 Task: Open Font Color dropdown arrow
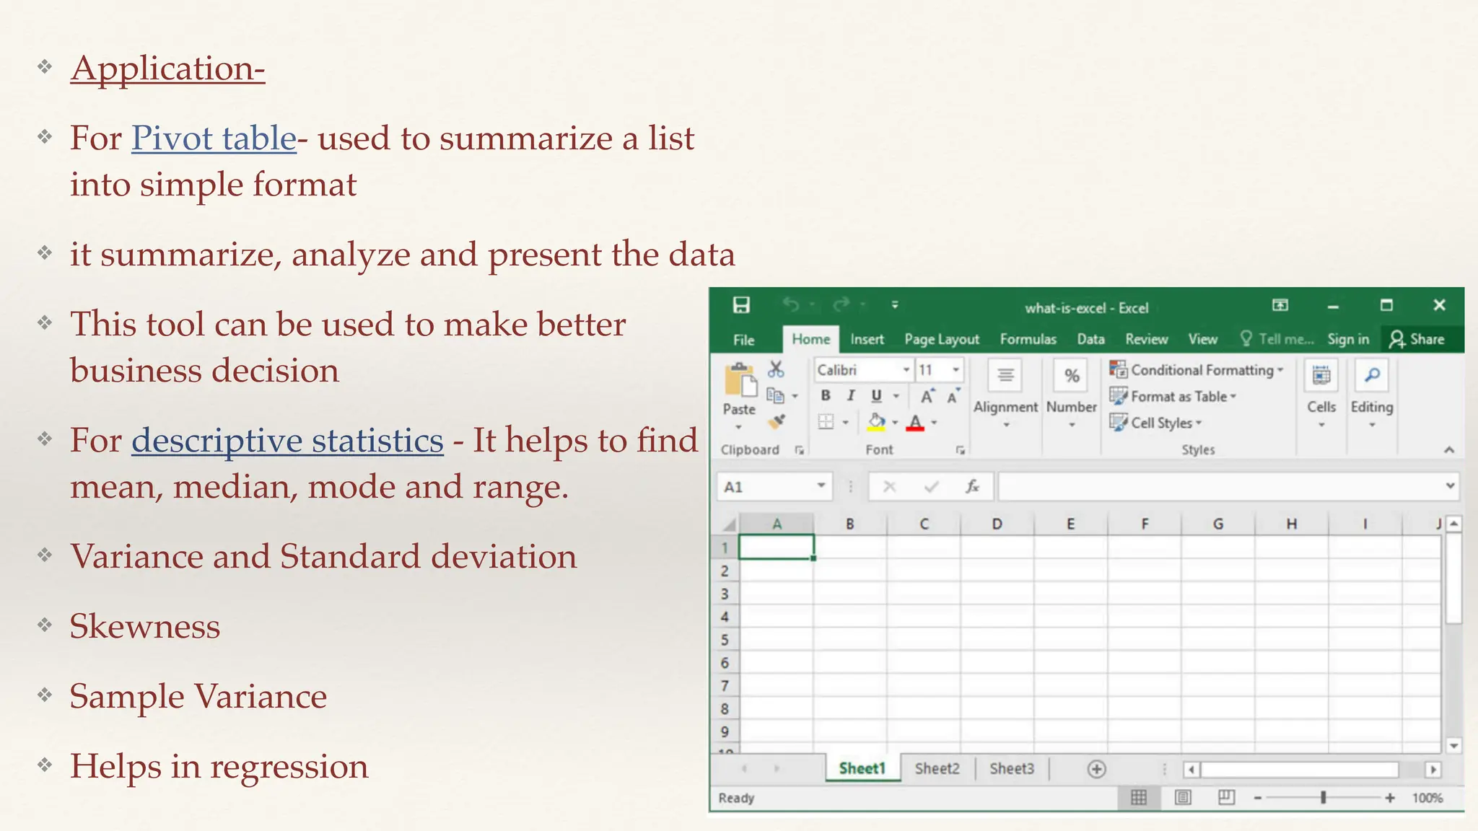pos(934,423)
